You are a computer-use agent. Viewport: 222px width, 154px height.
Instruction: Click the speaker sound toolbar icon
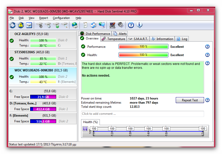point(121,25)
